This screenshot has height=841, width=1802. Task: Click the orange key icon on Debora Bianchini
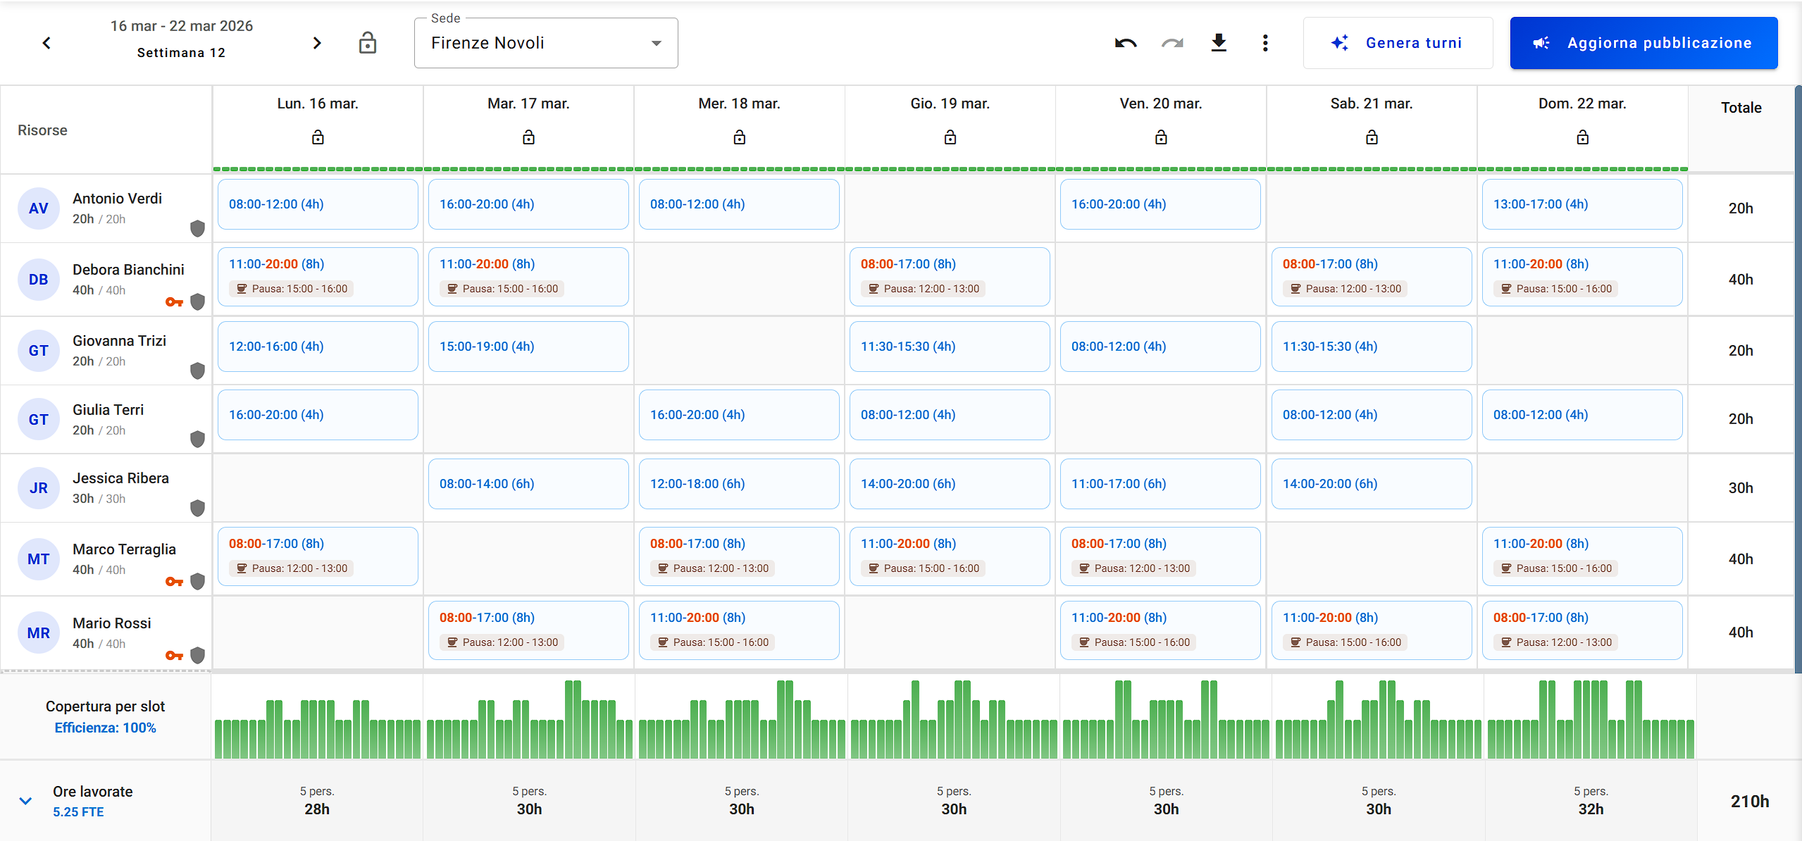(174, 302)
